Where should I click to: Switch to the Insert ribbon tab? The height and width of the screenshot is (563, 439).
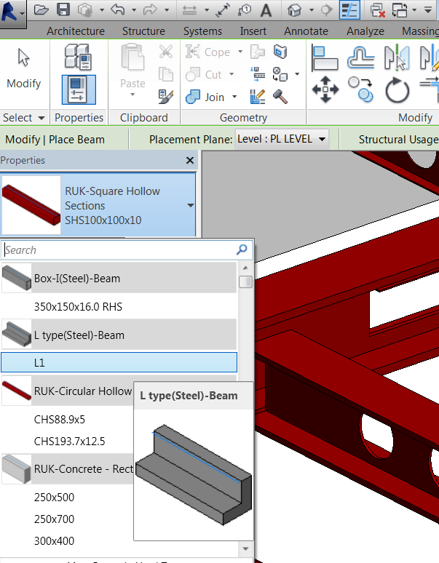(x=253, y=31)
